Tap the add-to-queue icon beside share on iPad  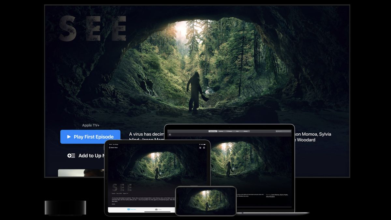pos(200,148)
